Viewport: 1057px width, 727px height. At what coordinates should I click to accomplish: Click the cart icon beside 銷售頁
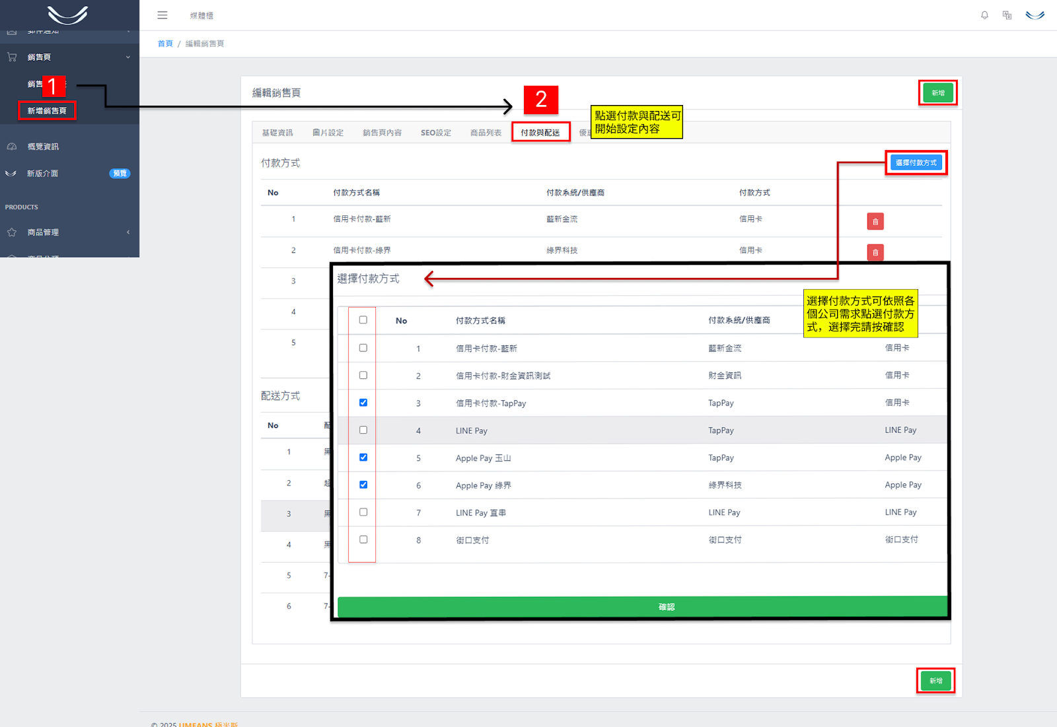12,57
